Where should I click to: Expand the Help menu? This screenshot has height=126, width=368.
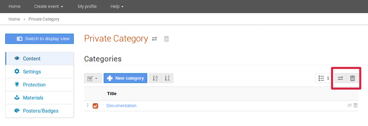click(x=117, y=7)
